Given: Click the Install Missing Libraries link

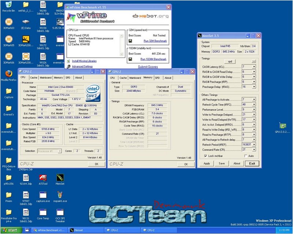Looking at the screenshot, I should pos(84,61).
